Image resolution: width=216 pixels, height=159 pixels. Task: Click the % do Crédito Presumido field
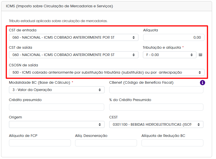(x=156, y=107)
